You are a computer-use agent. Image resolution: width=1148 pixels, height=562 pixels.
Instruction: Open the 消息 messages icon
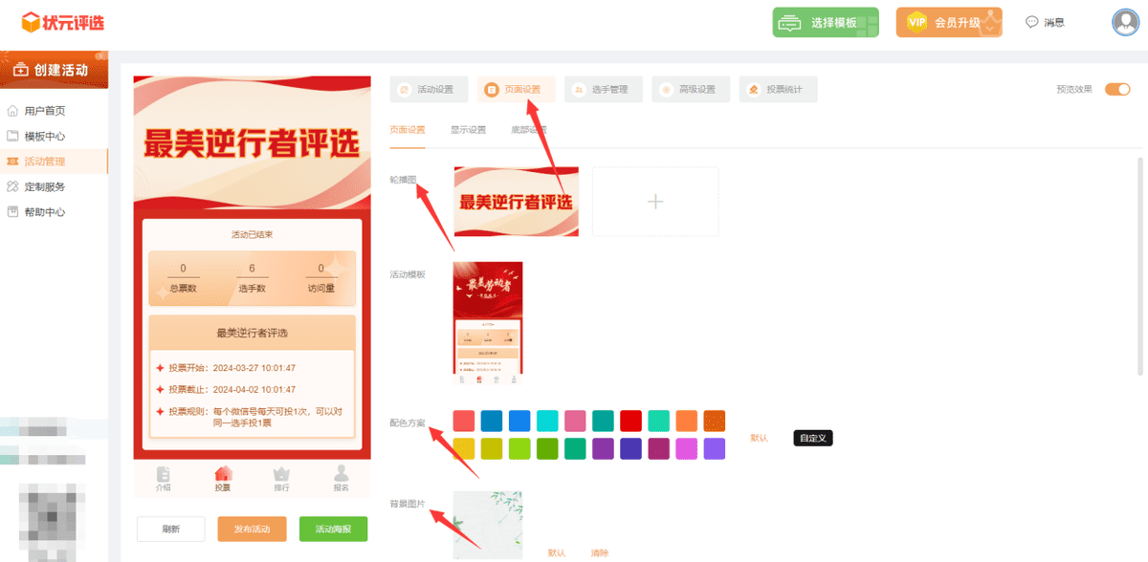[x=1046, y=22]
